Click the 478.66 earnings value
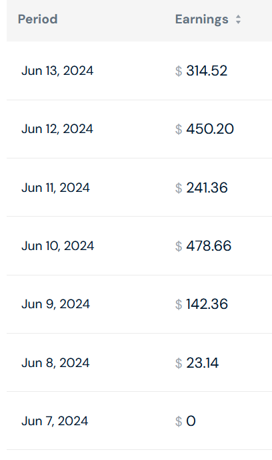The width and height of the screenshot is (272, 460). pos(209,246)
